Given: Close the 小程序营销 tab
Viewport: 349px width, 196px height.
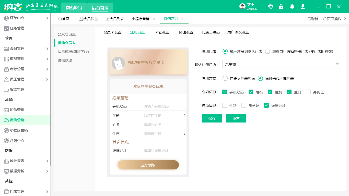Looking at the screenshot, I should (154, 19).
